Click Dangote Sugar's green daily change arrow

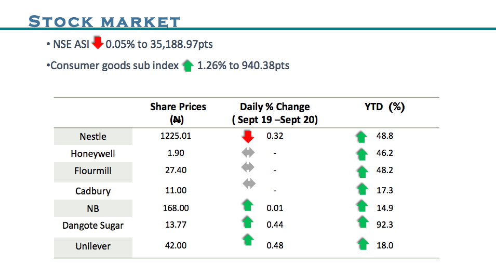click(x=248, y=223)
